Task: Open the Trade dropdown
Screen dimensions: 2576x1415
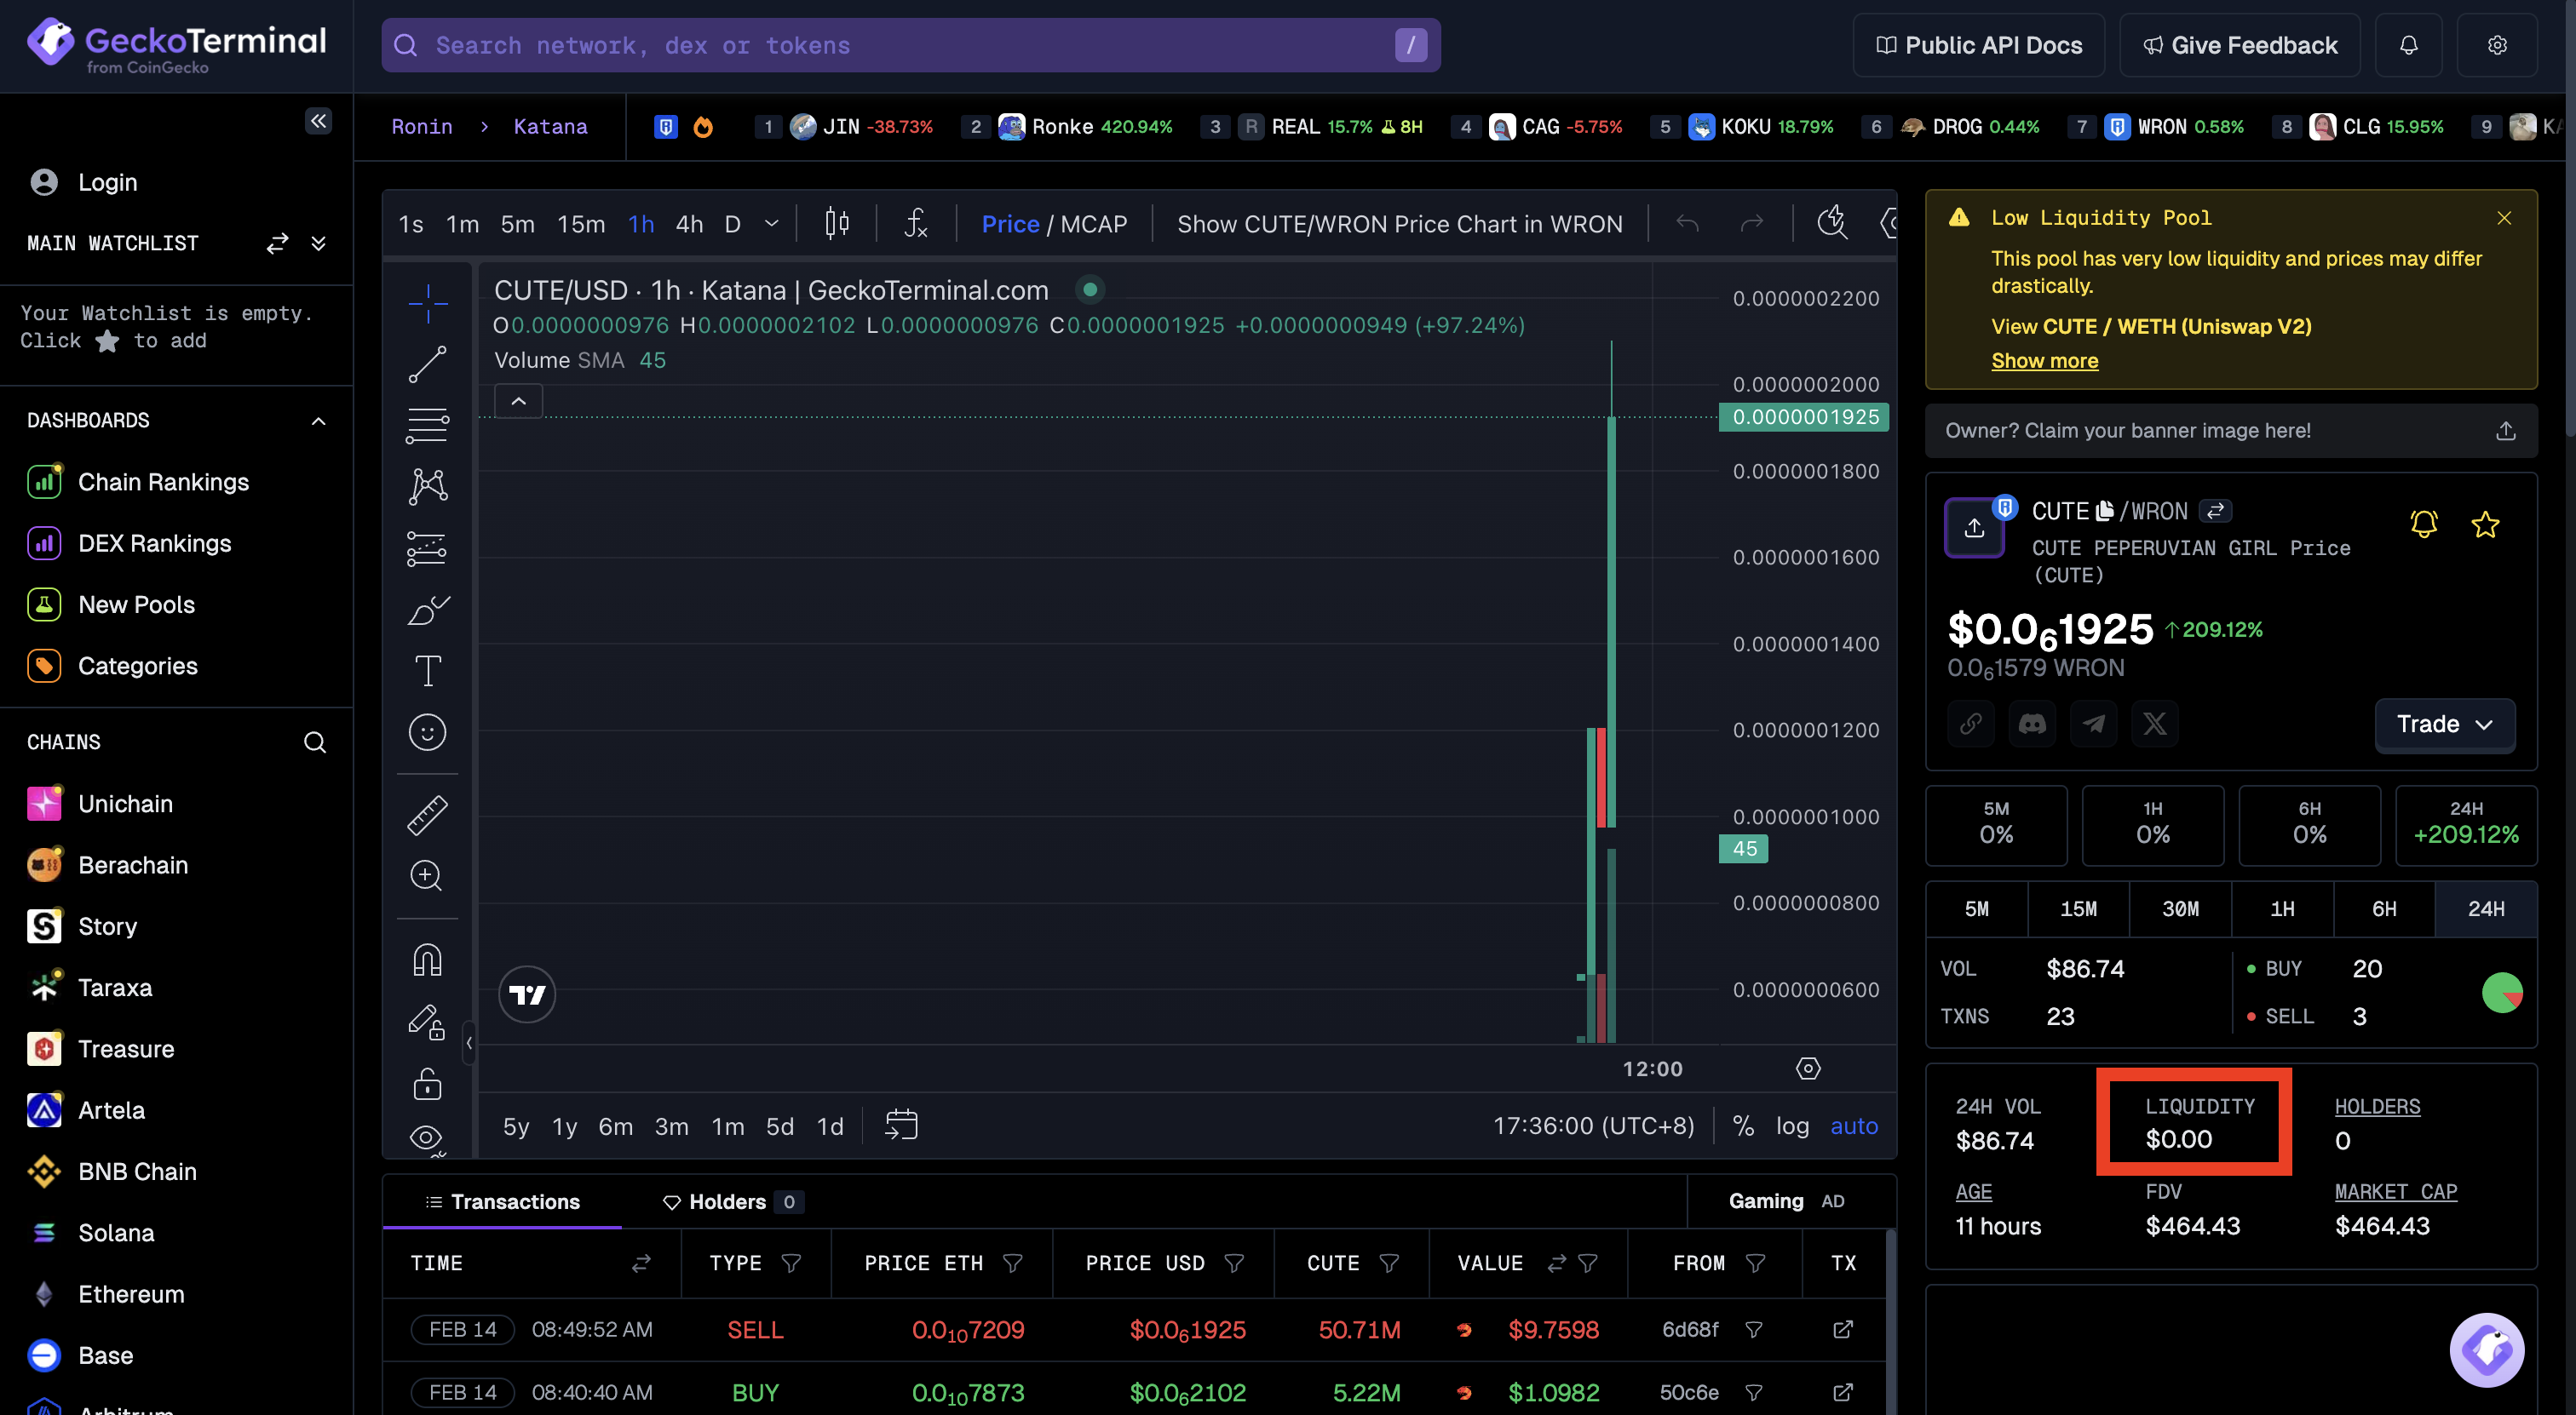Action: click(2444, 724)
